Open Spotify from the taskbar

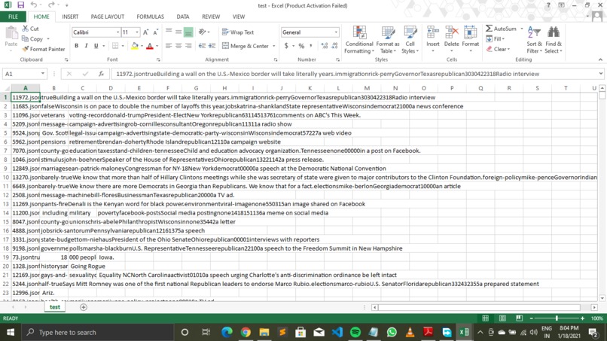[x=355, y=332]
